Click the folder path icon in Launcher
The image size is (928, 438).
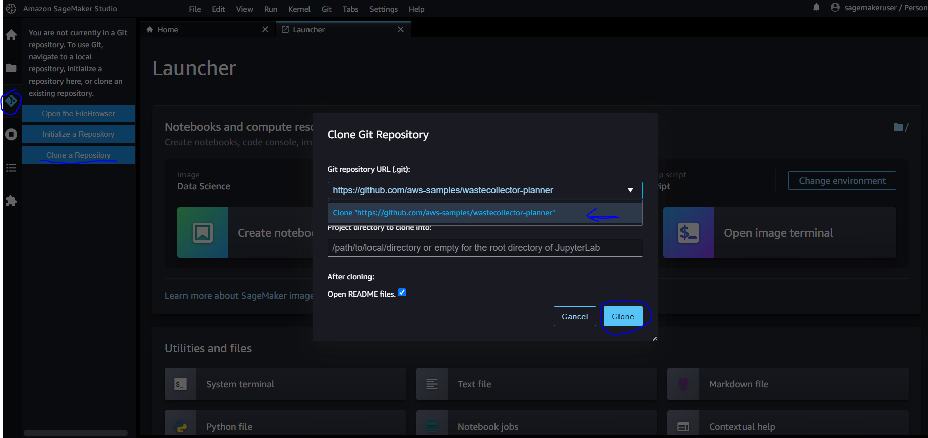coord(898,127)
